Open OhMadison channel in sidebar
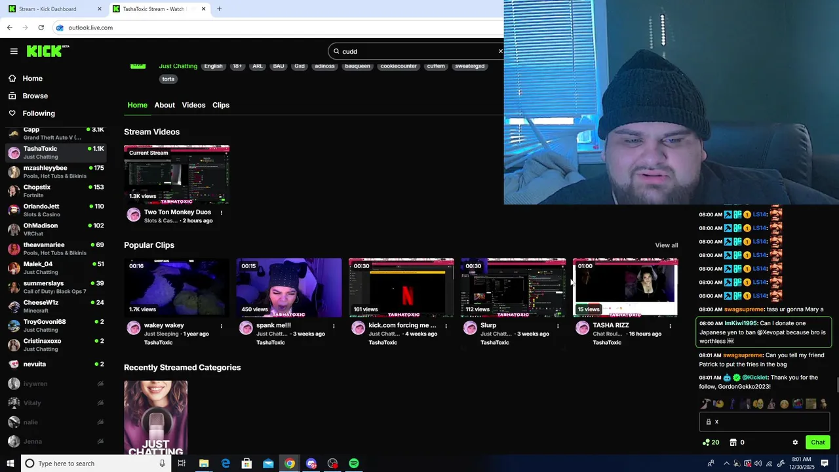Image resolution: width=839 pixels, height=472 pixels. (x=56, y=229)
